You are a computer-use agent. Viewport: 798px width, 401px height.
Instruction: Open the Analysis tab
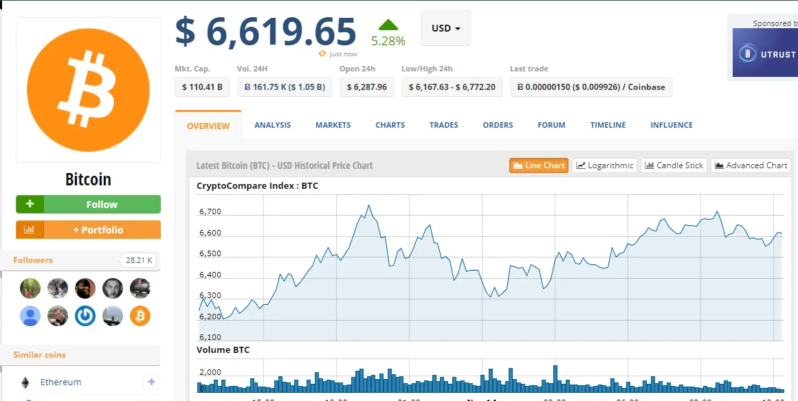(273, 125)
